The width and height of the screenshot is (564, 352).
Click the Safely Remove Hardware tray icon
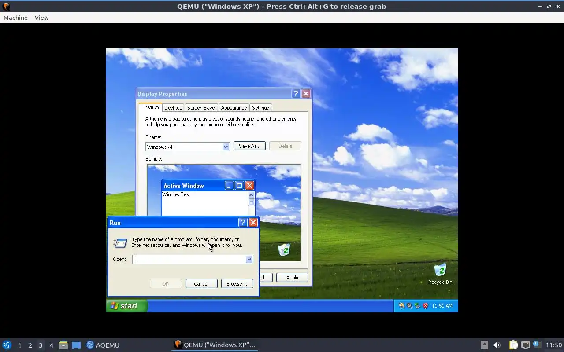[x=417, y=306]
